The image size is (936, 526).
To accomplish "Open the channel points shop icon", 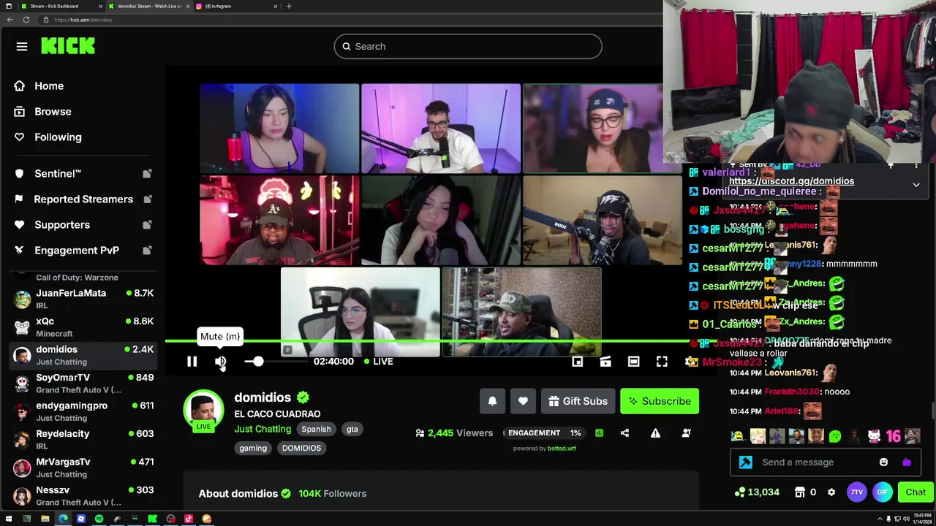I will click(800, 492).
